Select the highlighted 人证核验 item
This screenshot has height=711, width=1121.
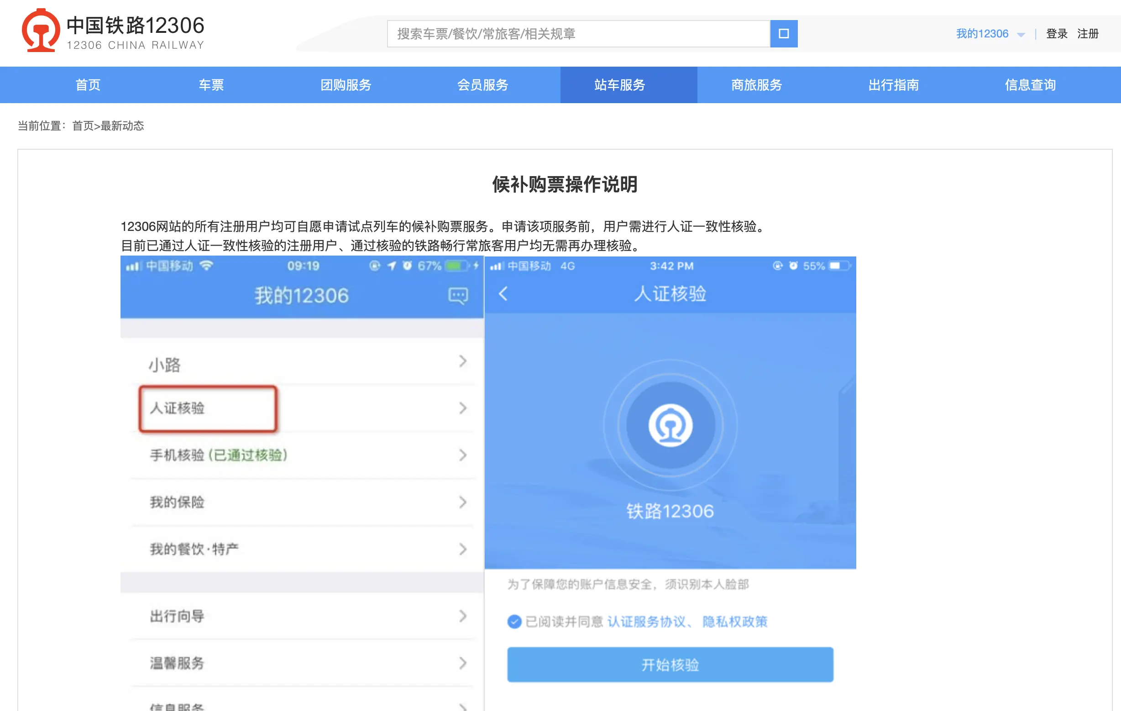point(208,408)
